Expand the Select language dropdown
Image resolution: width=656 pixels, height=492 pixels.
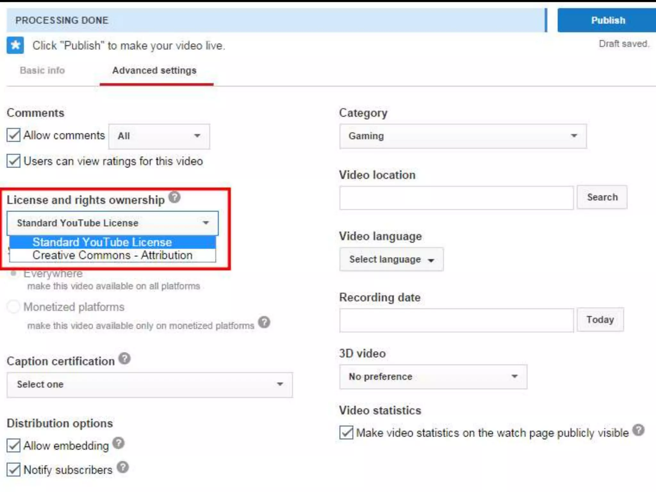click(x=391, y=259)
